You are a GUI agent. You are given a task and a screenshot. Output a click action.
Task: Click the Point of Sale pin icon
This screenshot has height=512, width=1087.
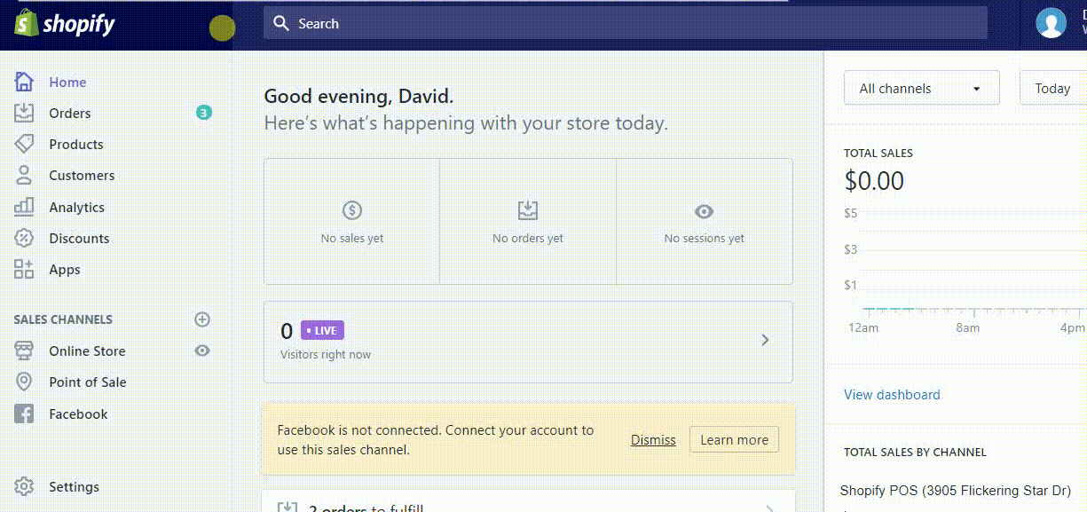click(24, 382)
